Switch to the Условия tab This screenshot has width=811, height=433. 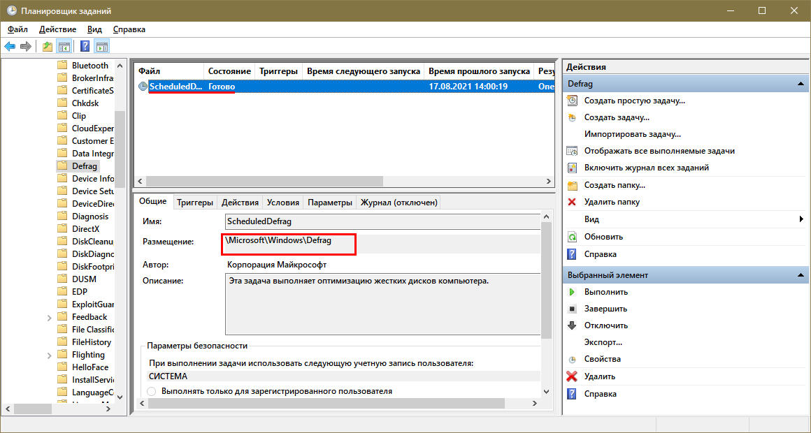pos(282,203)
